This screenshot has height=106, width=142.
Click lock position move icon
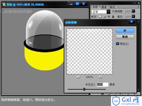click(x=109, y=17)
